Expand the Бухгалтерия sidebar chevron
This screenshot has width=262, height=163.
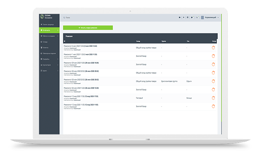coord(58,65)
